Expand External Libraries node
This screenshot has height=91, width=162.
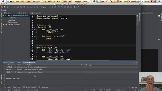tap(4, 25)
